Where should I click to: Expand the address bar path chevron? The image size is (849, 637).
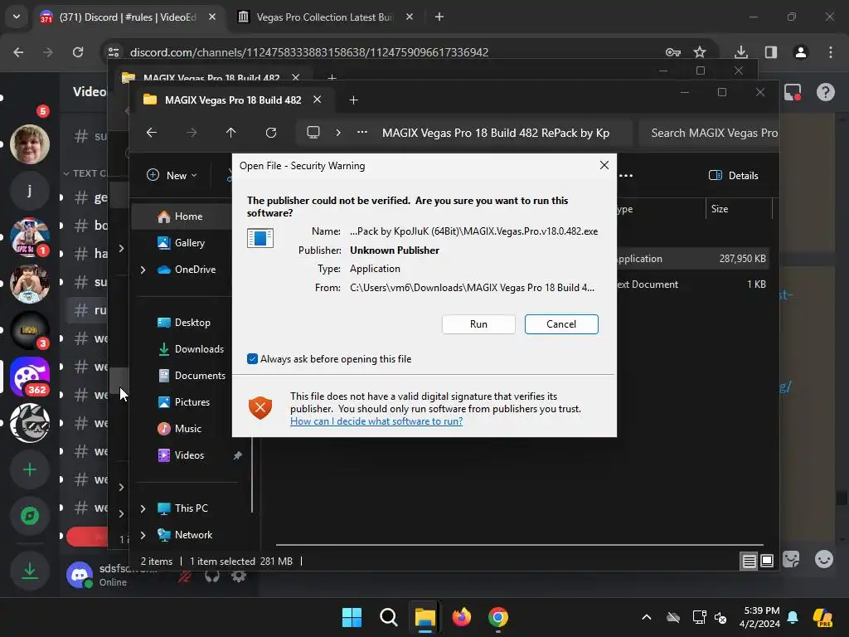(x=338, y=133)
